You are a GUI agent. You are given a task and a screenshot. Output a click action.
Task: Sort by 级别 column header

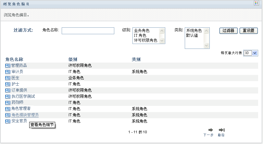click(x=73, y=59)
